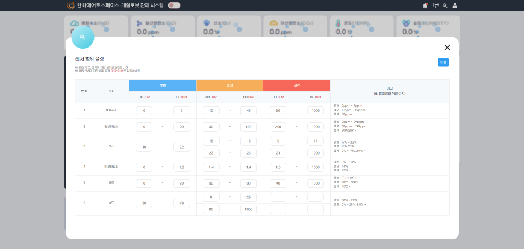Click the notification bell icon
This screenshot has width=524, height=249.
coord(425,5)
